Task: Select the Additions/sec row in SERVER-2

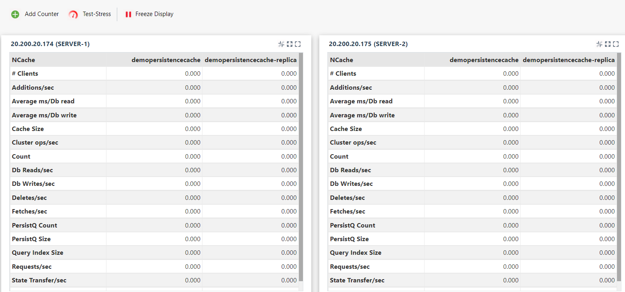Action: click(x=473, y=87)
